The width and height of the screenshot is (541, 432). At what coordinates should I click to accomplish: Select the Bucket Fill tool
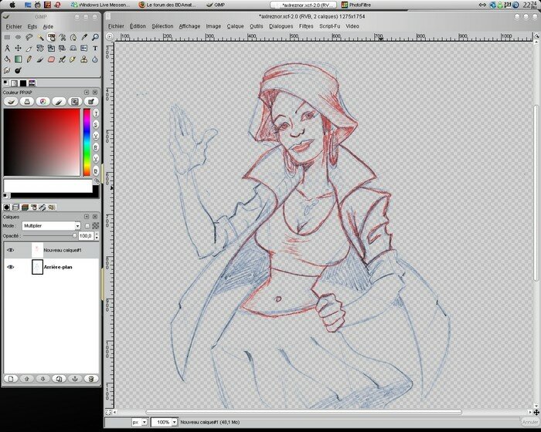point(7,59)
